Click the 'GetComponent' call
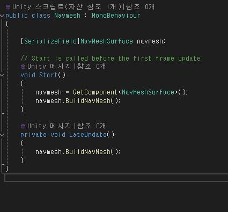The height and width of the screenshot is (212, 228). [x=95, y=92]
